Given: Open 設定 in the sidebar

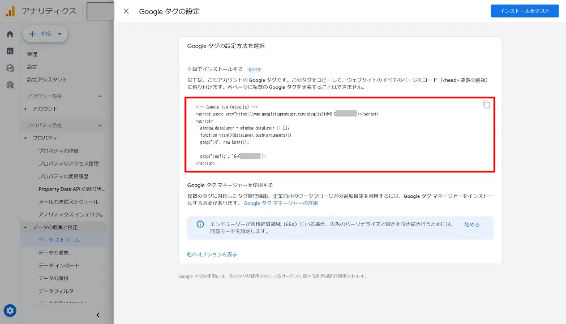Looking at the screenshot, I should pos(32,67).
